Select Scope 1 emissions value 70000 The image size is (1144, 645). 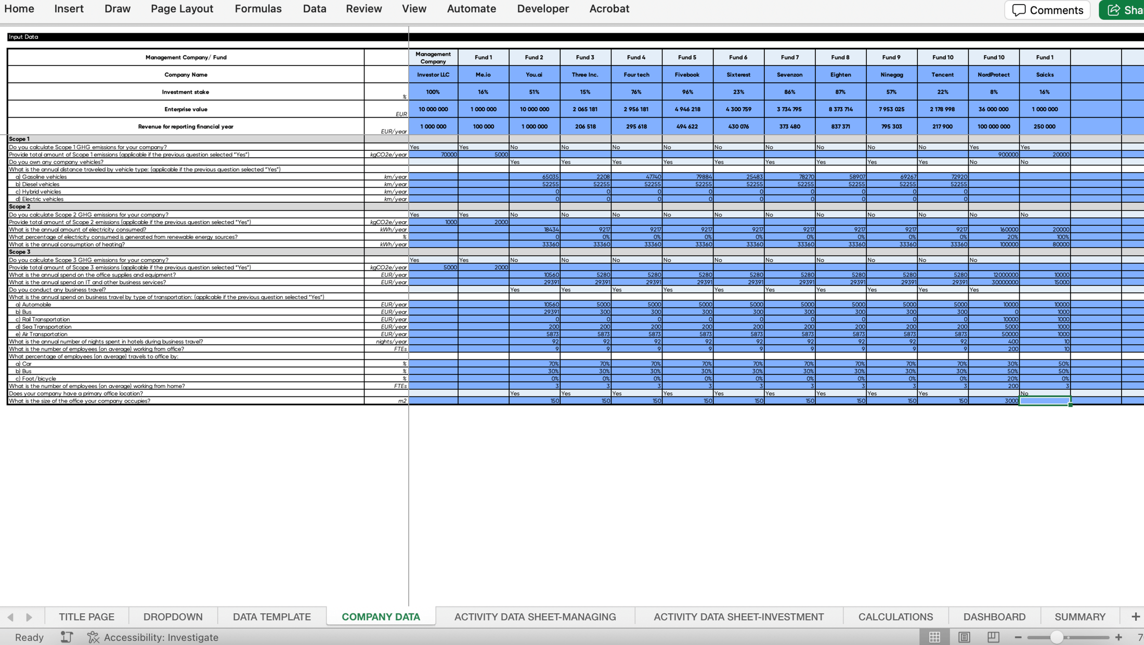point(433,154)
